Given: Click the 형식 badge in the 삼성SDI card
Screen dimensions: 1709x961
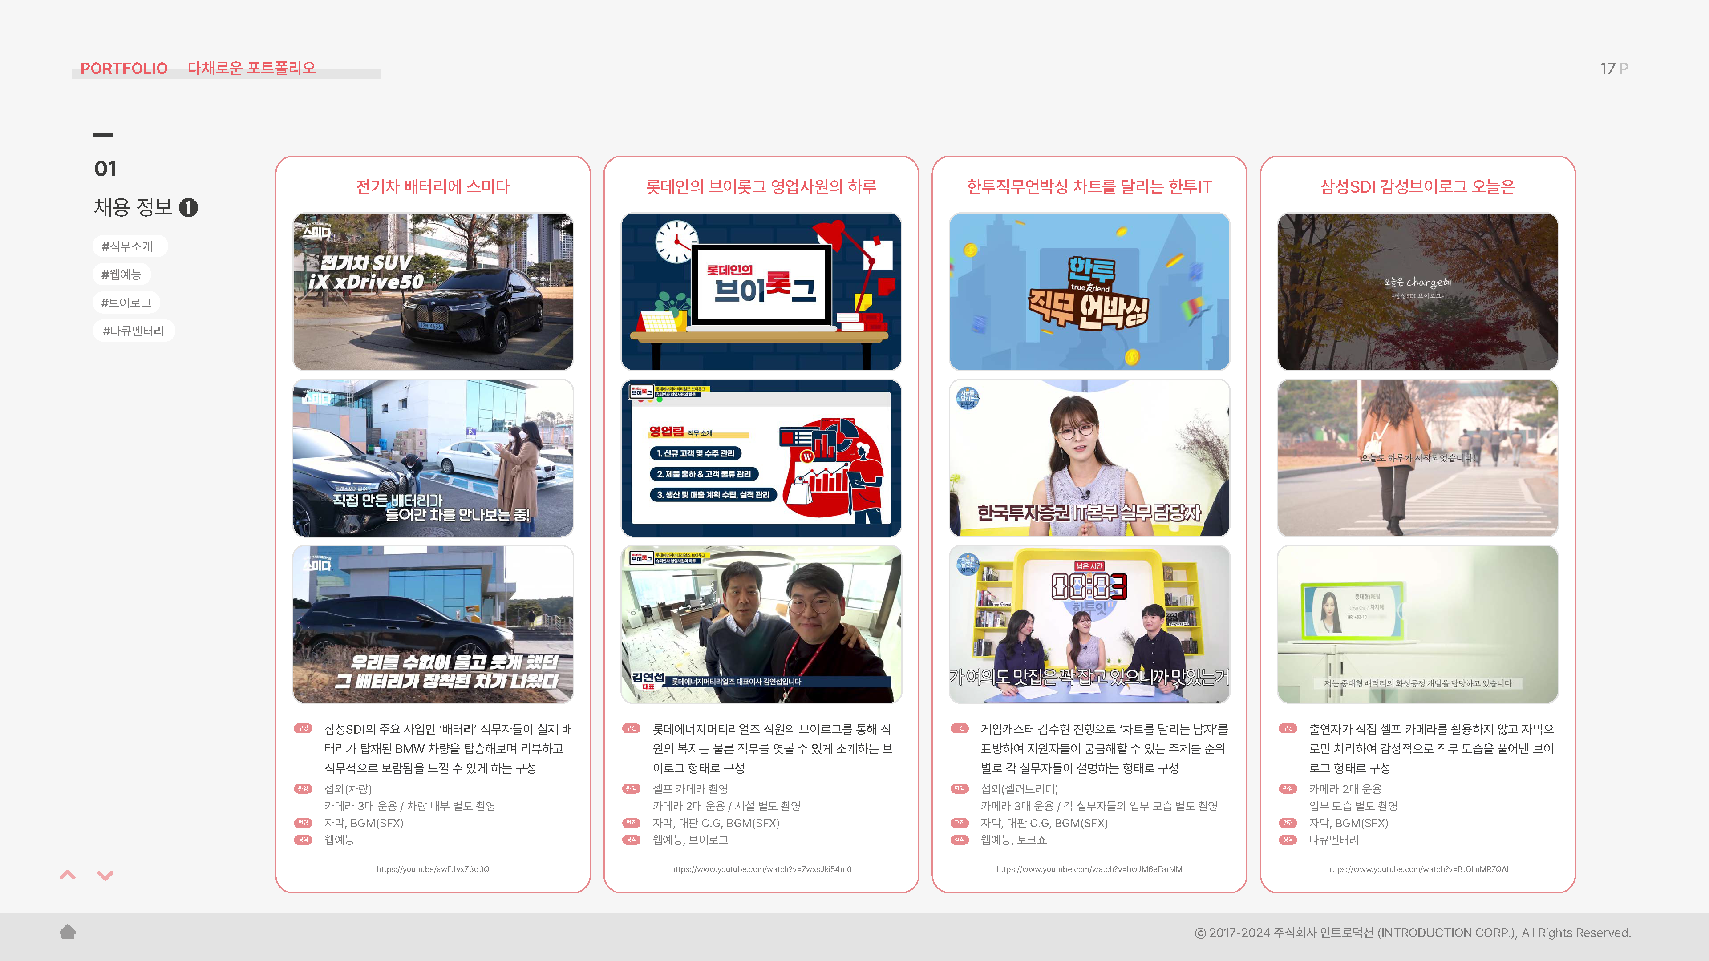Looking at the screenshot, I should tap(1288, 840).
